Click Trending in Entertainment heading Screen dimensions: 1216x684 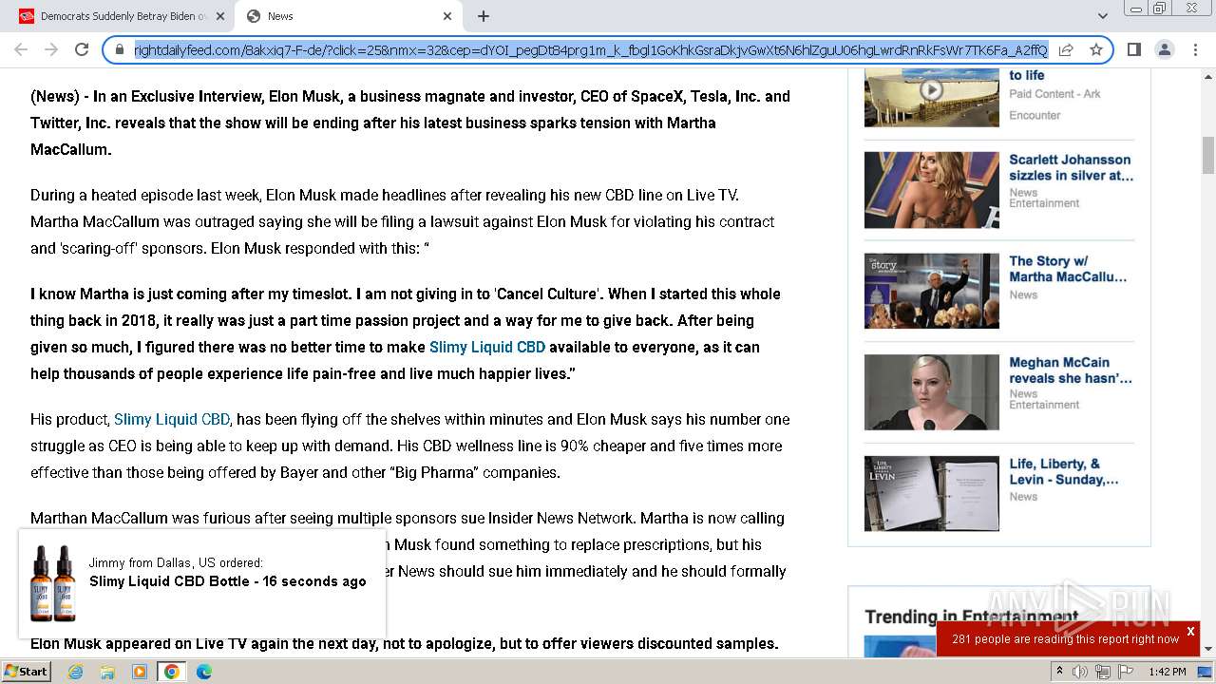pos(971,617)
